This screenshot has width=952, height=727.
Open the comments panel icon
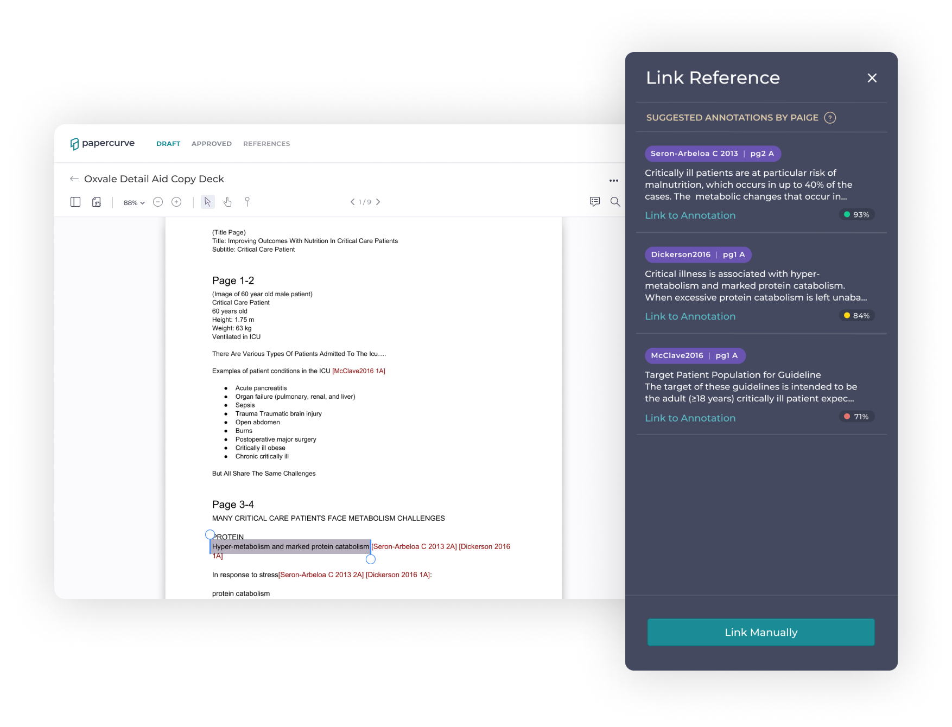(595, 202)
